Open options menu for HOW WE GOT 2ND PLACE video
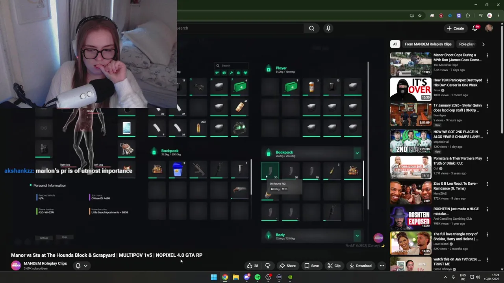This screenshot has height=283, width=504. pos(487,132)
